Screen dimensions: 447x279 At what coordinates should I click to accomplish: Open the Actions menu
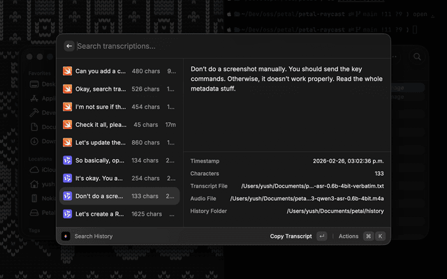(x=349, y=236)
